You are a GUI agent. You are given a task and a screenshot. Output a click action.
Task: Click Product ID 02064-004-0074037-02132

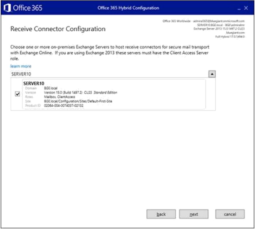64,106
